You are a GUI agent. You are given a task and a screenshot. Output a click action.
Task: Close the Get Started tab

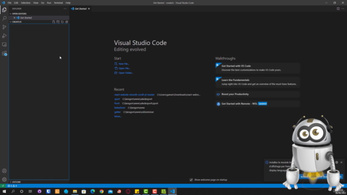(89, 9)
